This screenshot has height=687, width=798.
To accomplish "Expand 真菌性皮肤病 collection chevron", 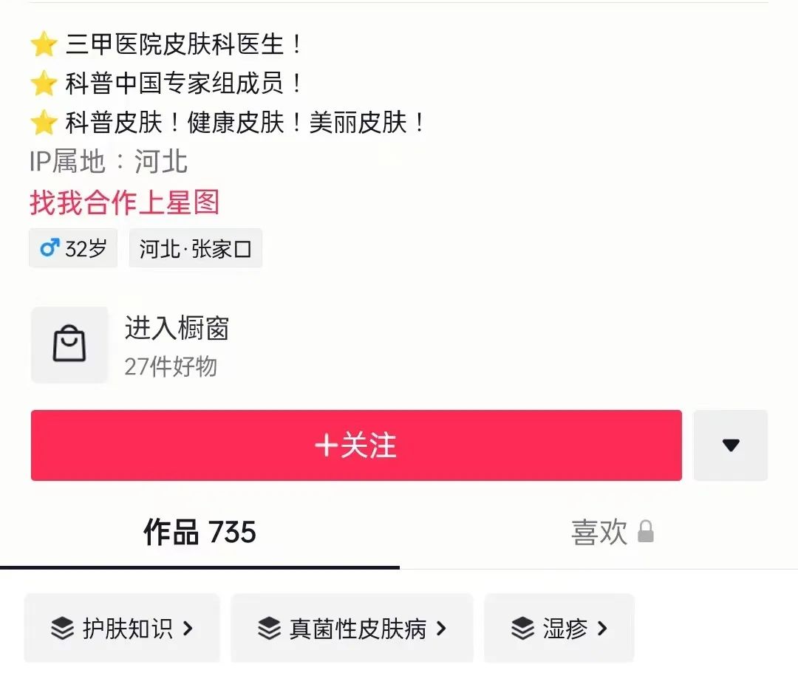I will tap(441, 629).
